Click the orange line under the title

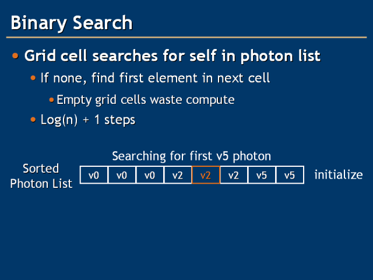[186, 38]
